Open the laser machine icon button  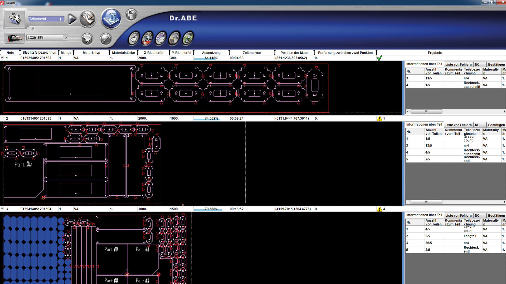pyautogui.click(x=15, y=38)
